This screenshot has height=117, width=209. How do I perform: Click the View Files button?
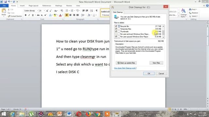[156, 63]
